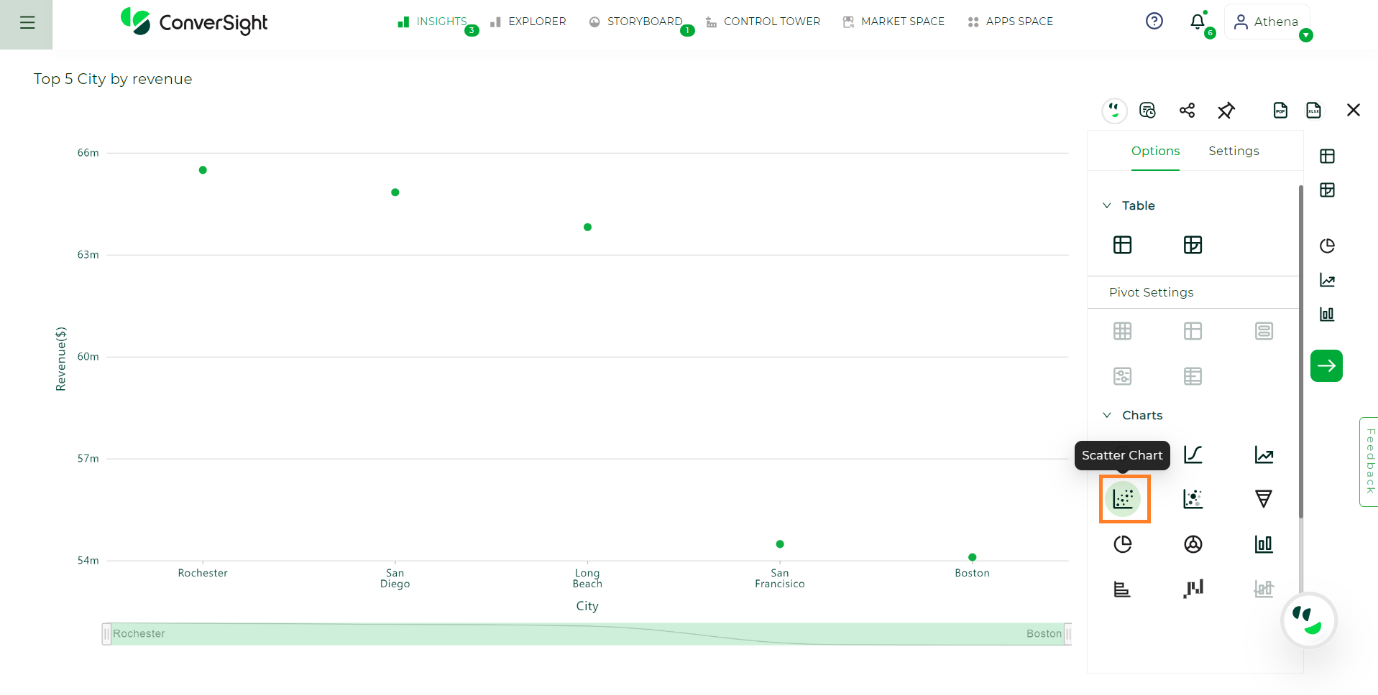Switch to the Settings tab
Viewport: 1378px width, 695px height.
1234,151
